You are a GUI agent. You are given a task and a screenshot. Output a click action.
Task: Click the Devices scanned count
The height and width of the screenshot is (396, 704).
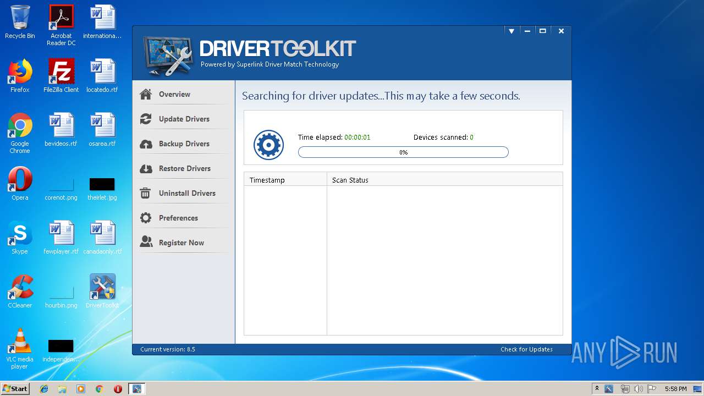[471, 137]
